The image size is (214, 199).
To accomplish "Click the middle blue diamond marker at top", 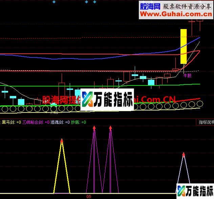I will (x=87, y=2).
